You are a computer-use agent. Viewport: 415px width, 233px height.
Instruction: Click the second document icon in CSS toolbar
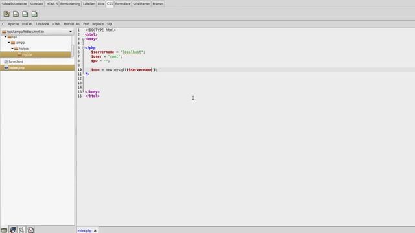tap(16, 14)
